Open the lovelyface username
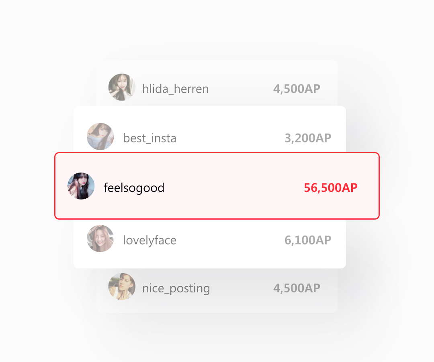This screenshot has height=362, width=434. tap(150, 241)
